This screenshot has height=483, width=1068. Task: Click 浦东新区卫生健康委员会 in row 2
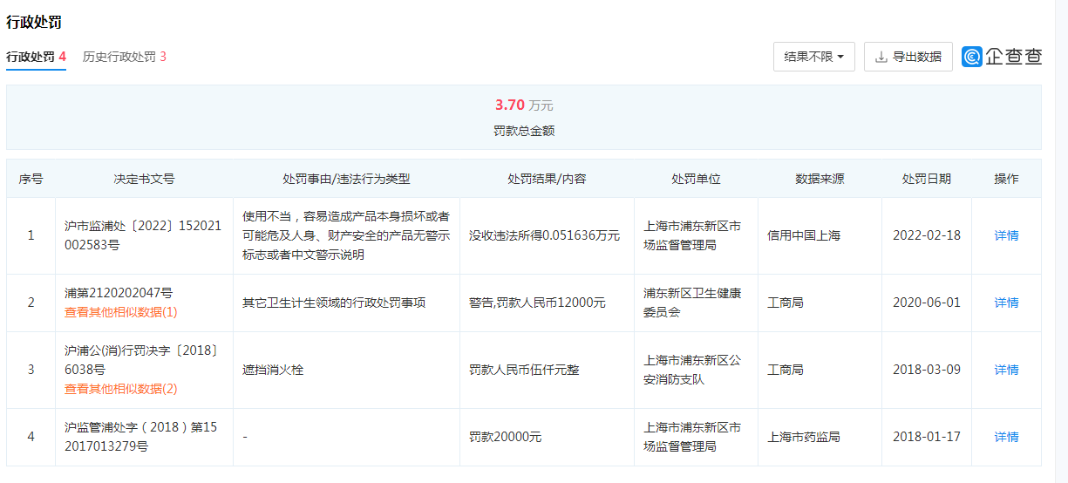tap(691, 303)
